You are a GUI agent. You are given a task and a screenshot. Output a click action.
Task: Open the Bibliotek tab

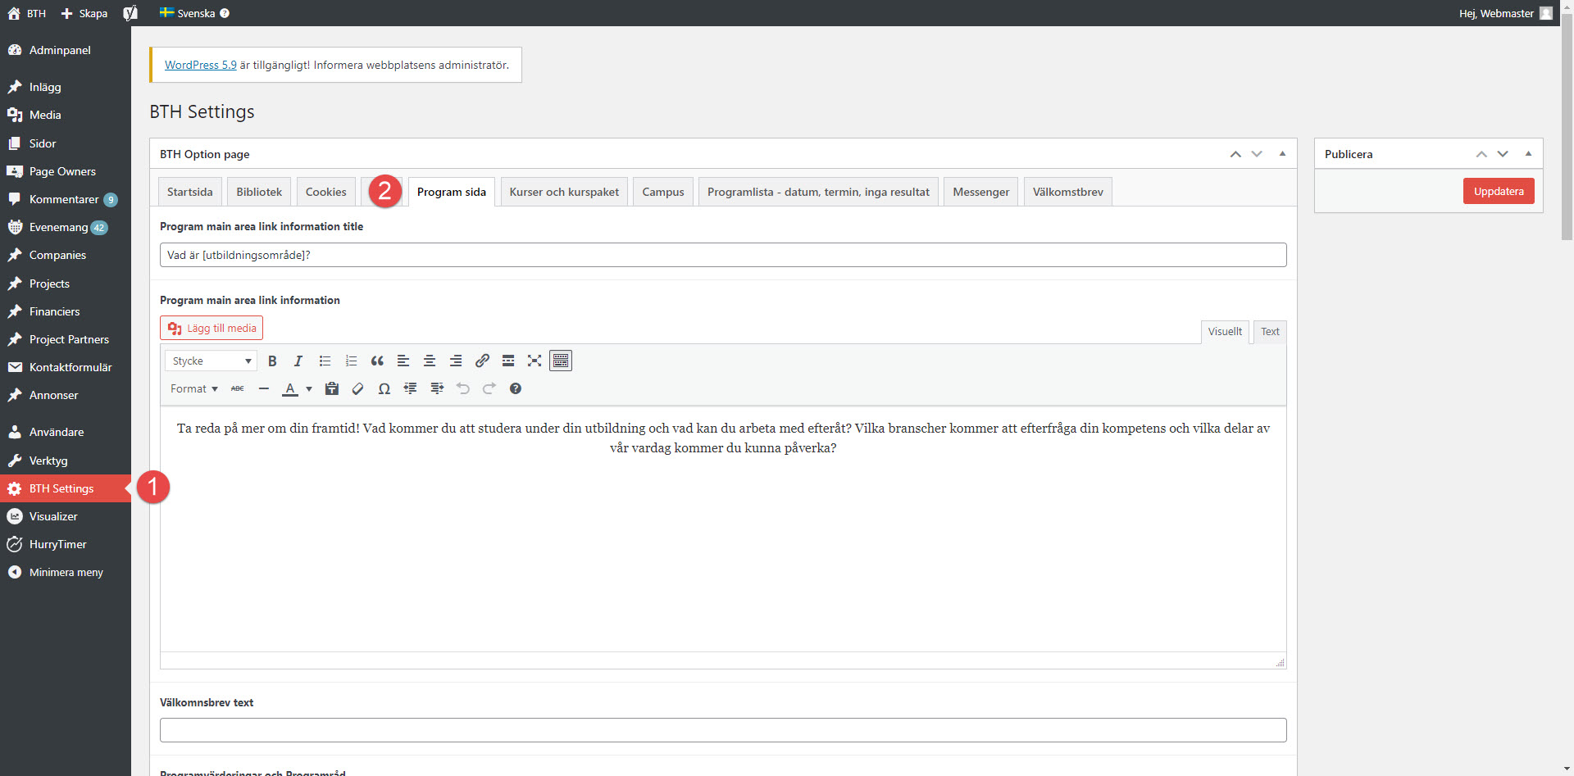259,192
